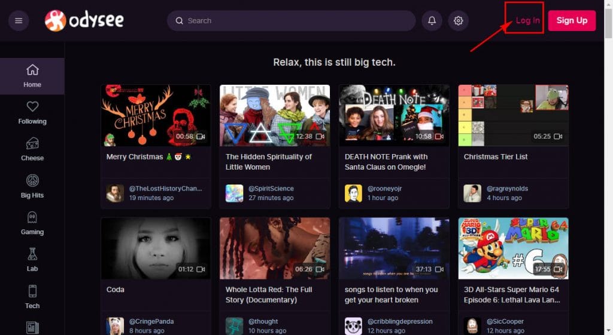Image resolution: width=613 pixels, height=335 pixels.
Task: Open Lab sidebar label
Action: tap(32, 269)
